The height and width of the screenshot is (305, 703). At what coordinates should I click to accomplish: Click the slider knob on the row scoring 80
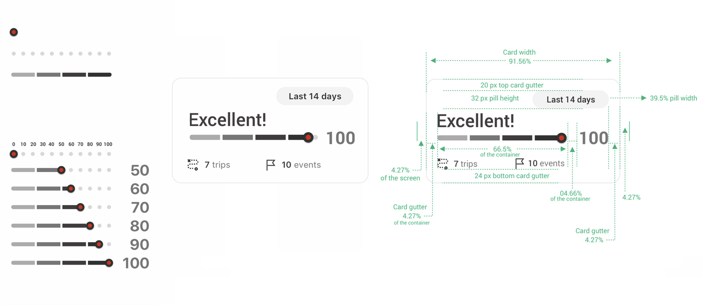point(90,226)
